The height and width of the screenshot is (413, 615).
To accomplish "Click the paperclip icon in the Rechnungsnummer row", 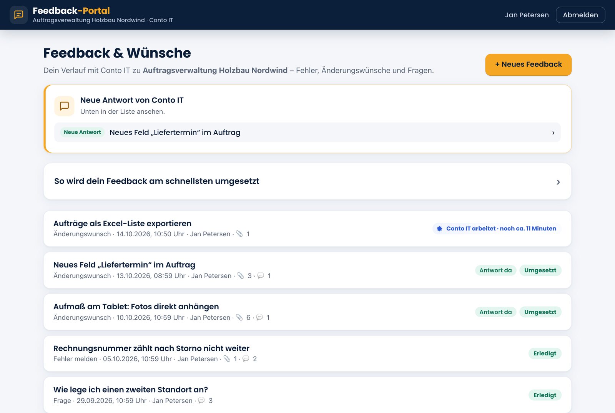I will [x=227, y=358].
